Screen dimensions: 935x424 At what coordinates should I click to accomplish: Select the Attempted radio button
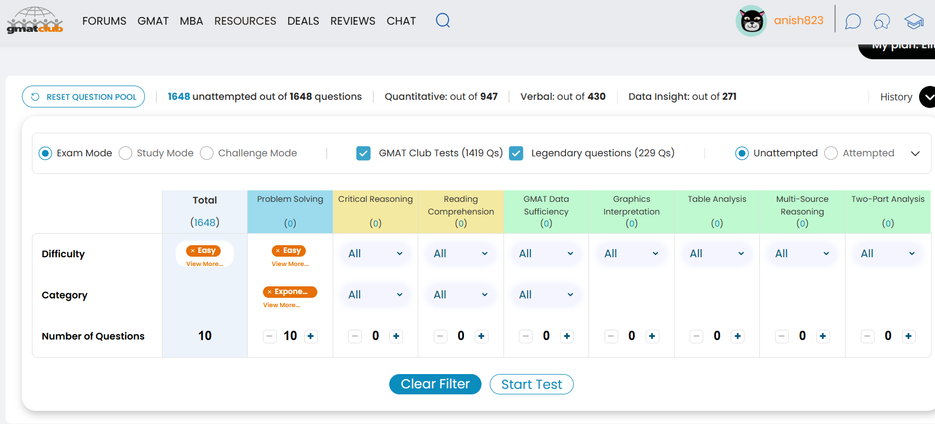[831, 153]
